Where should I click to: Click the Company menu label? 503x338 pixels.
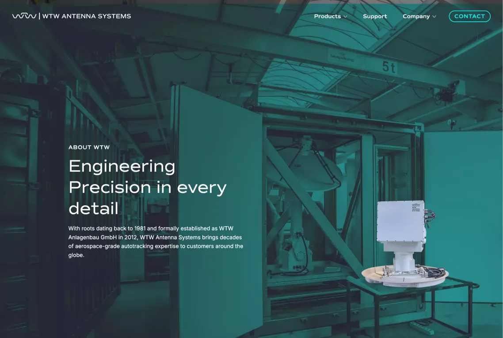(x=416, y=16)
